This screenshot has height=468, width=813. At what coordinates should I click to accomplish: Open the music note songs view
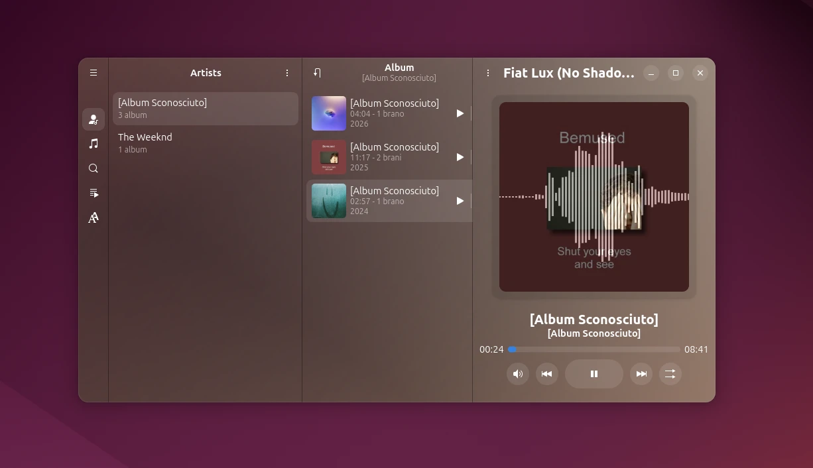(94, 144)
